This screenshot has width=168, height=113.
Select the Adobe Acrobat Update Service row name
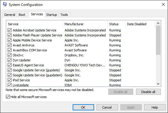34,30
